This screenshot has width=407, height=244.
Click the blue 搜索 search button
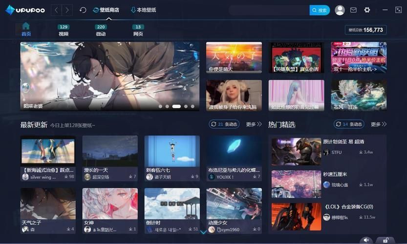coord(320,10)
